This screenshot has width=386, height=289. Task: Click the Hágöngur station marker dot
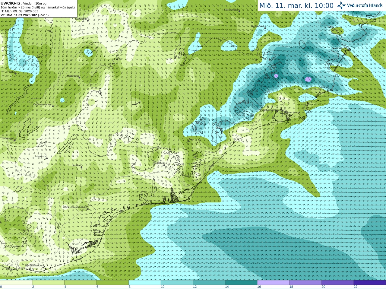click(80, 77)
